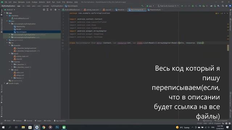Open the TODO tool window
This screenshot has width=232, height=130.
[8, 121]
